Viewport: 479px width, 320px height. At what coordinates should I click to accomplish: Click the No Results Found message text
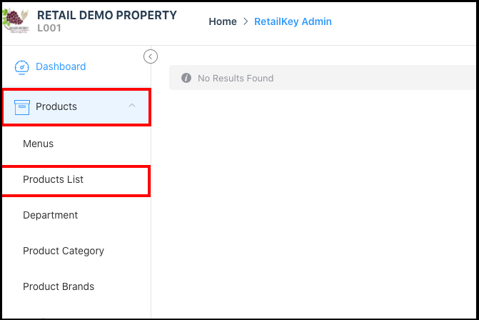(x=236, y=78)
